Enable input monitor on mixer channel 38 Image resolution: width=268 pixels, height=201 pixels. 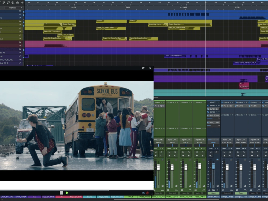pyautogui.click(x=189, y=155)
